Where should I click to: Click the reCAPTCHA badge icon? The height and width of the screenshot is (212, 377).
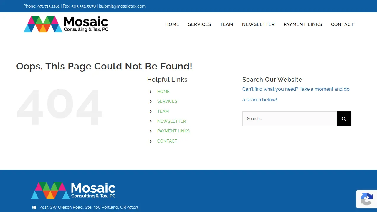tap(367, 199)
